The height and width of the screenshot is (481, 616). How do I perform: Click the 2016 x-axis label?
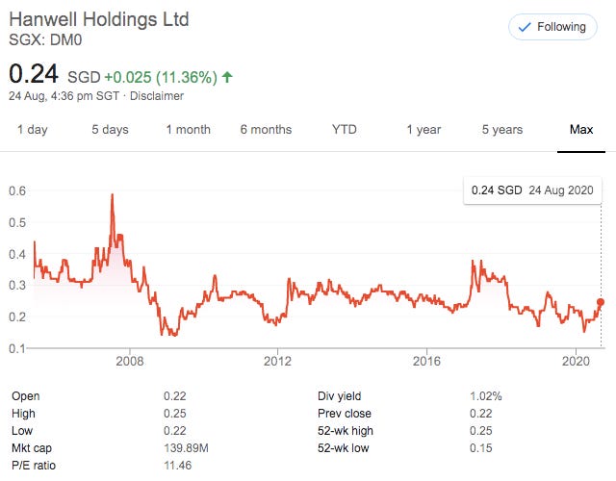[x=426, y=362]
